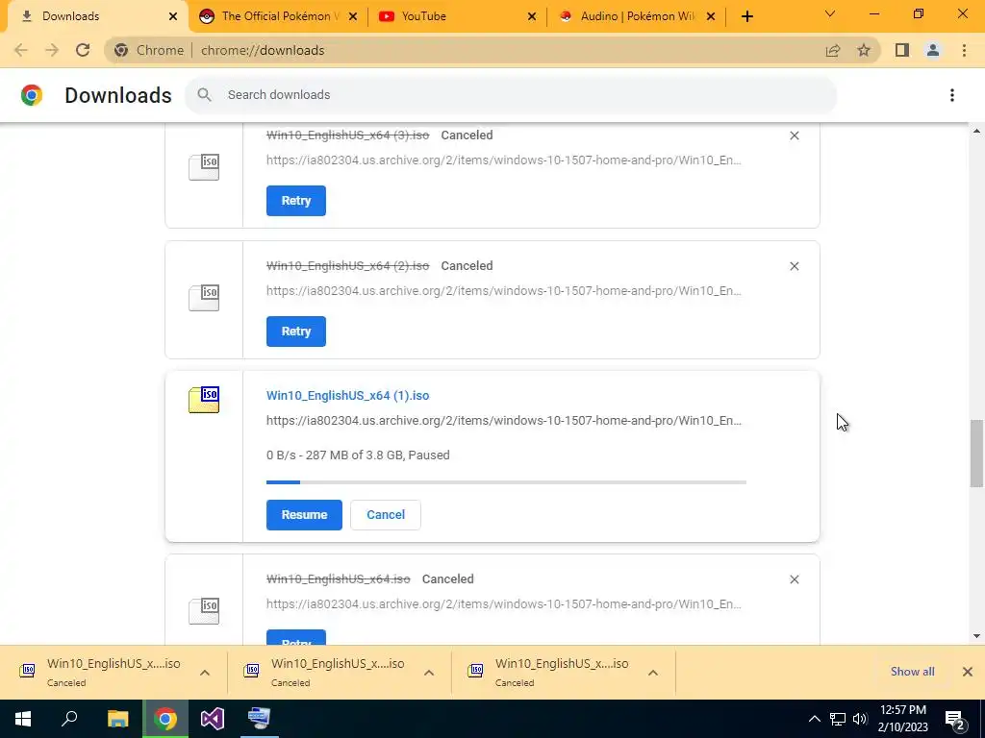This screenshot has width=985, height=738.
Task: Click in the Search downloads field
Action: [x=510, y=95]
